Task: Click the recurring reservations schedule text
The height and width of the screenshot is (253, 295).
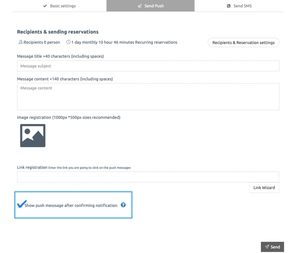Action: tap(124, 42)
